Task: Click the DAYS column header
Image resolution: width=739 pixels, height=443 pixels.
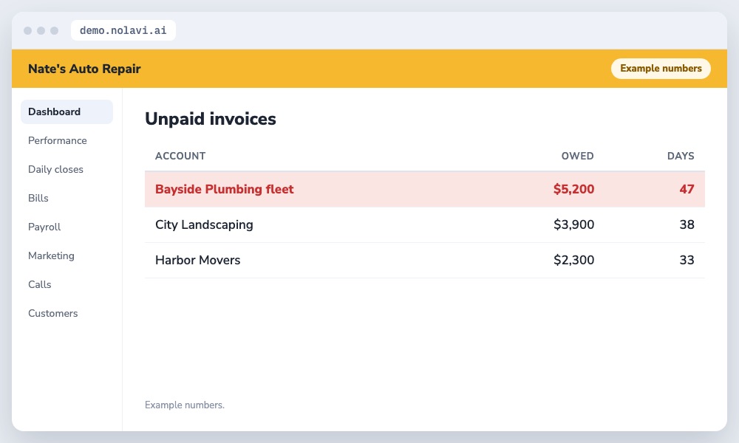Action: [681, 156]
